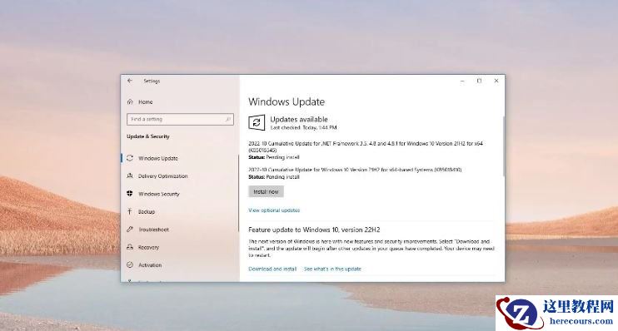Click the Updates available text

click(299, 119)
